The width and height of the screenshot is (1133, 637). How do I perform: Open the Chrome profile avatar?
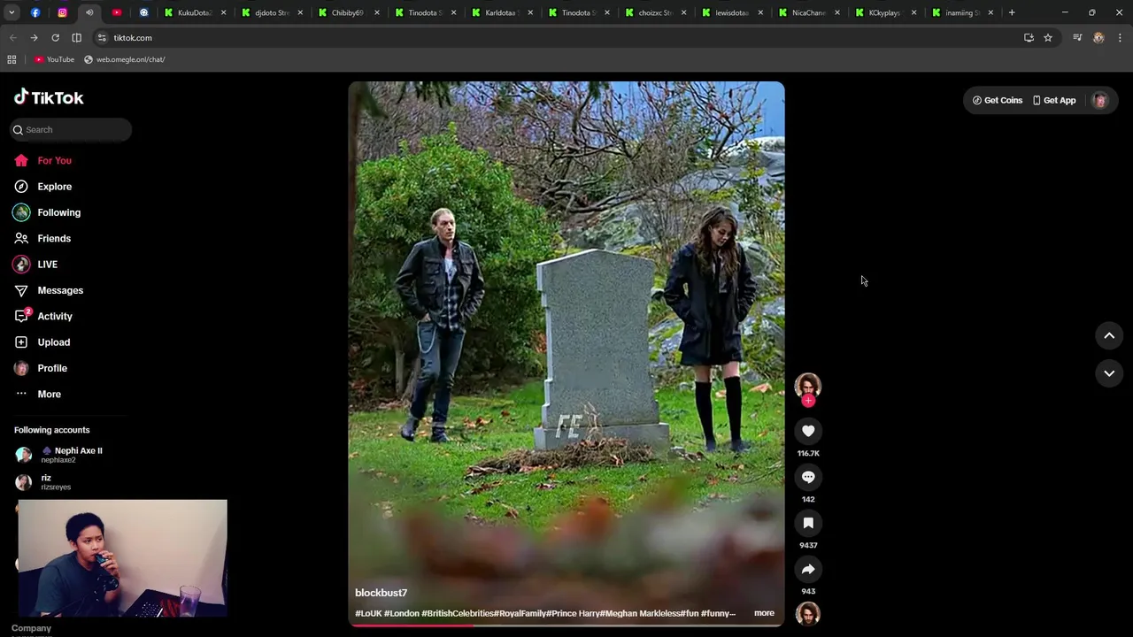coord(1098,38)
